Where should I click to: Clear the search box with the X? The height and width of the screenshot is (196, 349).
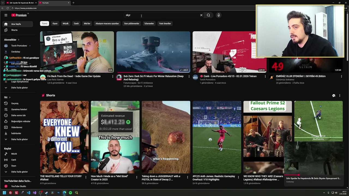(x=201, y=15)
